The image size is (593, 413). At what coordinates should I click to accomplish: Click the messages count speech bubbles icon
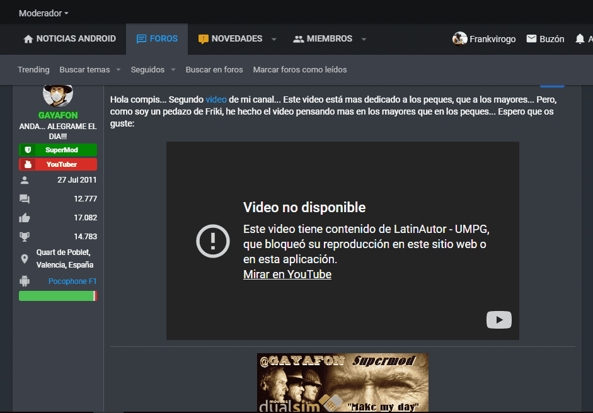[x=25, y=199]
